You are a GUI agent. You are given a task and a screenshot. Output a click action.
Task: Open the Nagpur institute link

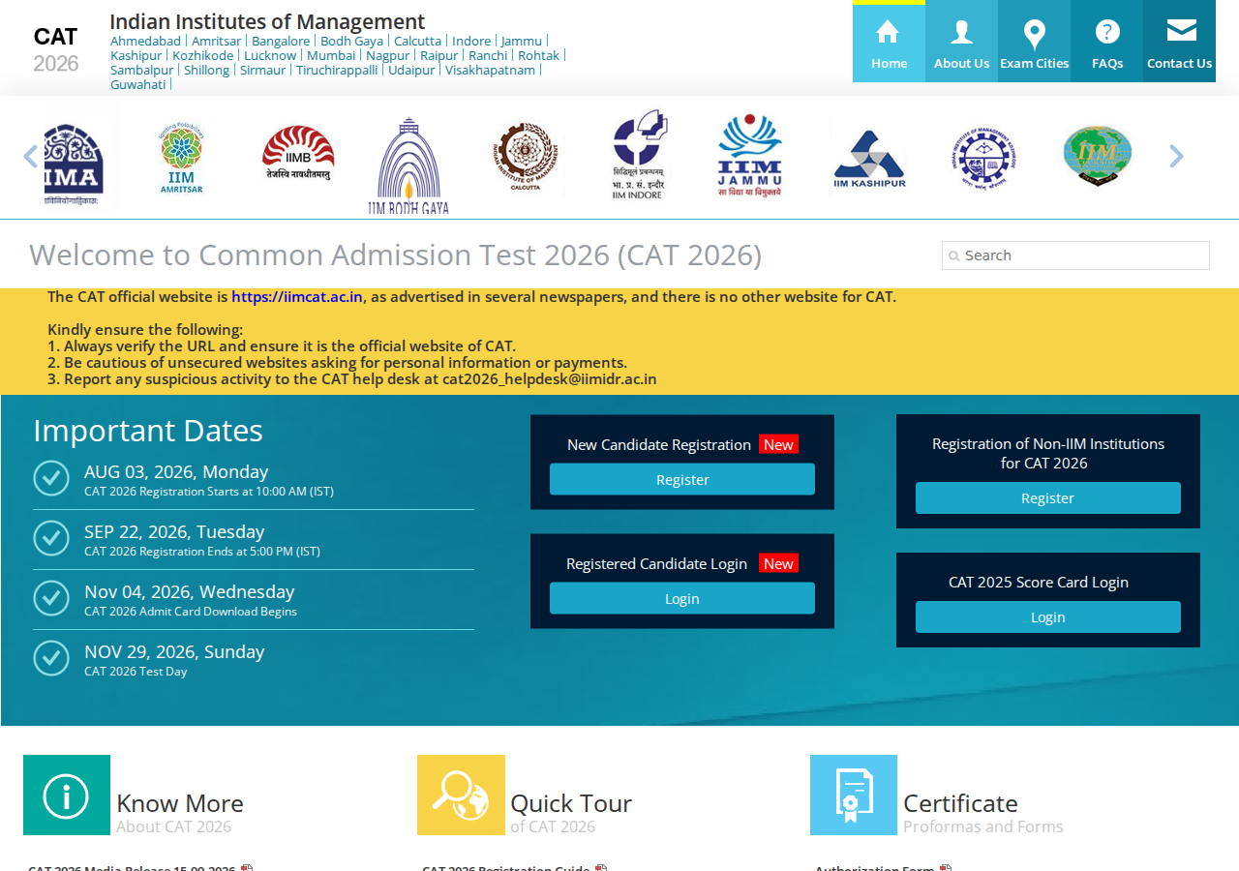tap(387, 55)
